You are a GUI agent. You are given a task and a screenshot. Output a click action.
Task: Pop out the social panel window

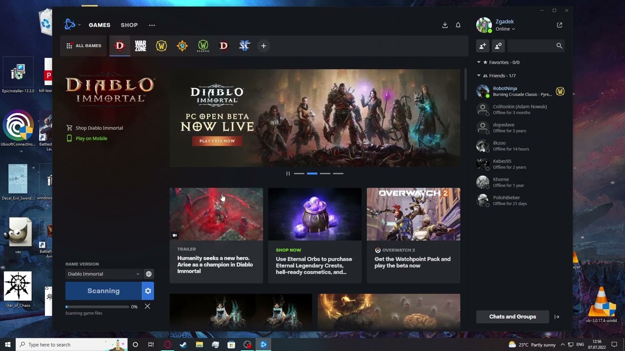[560, 25]
